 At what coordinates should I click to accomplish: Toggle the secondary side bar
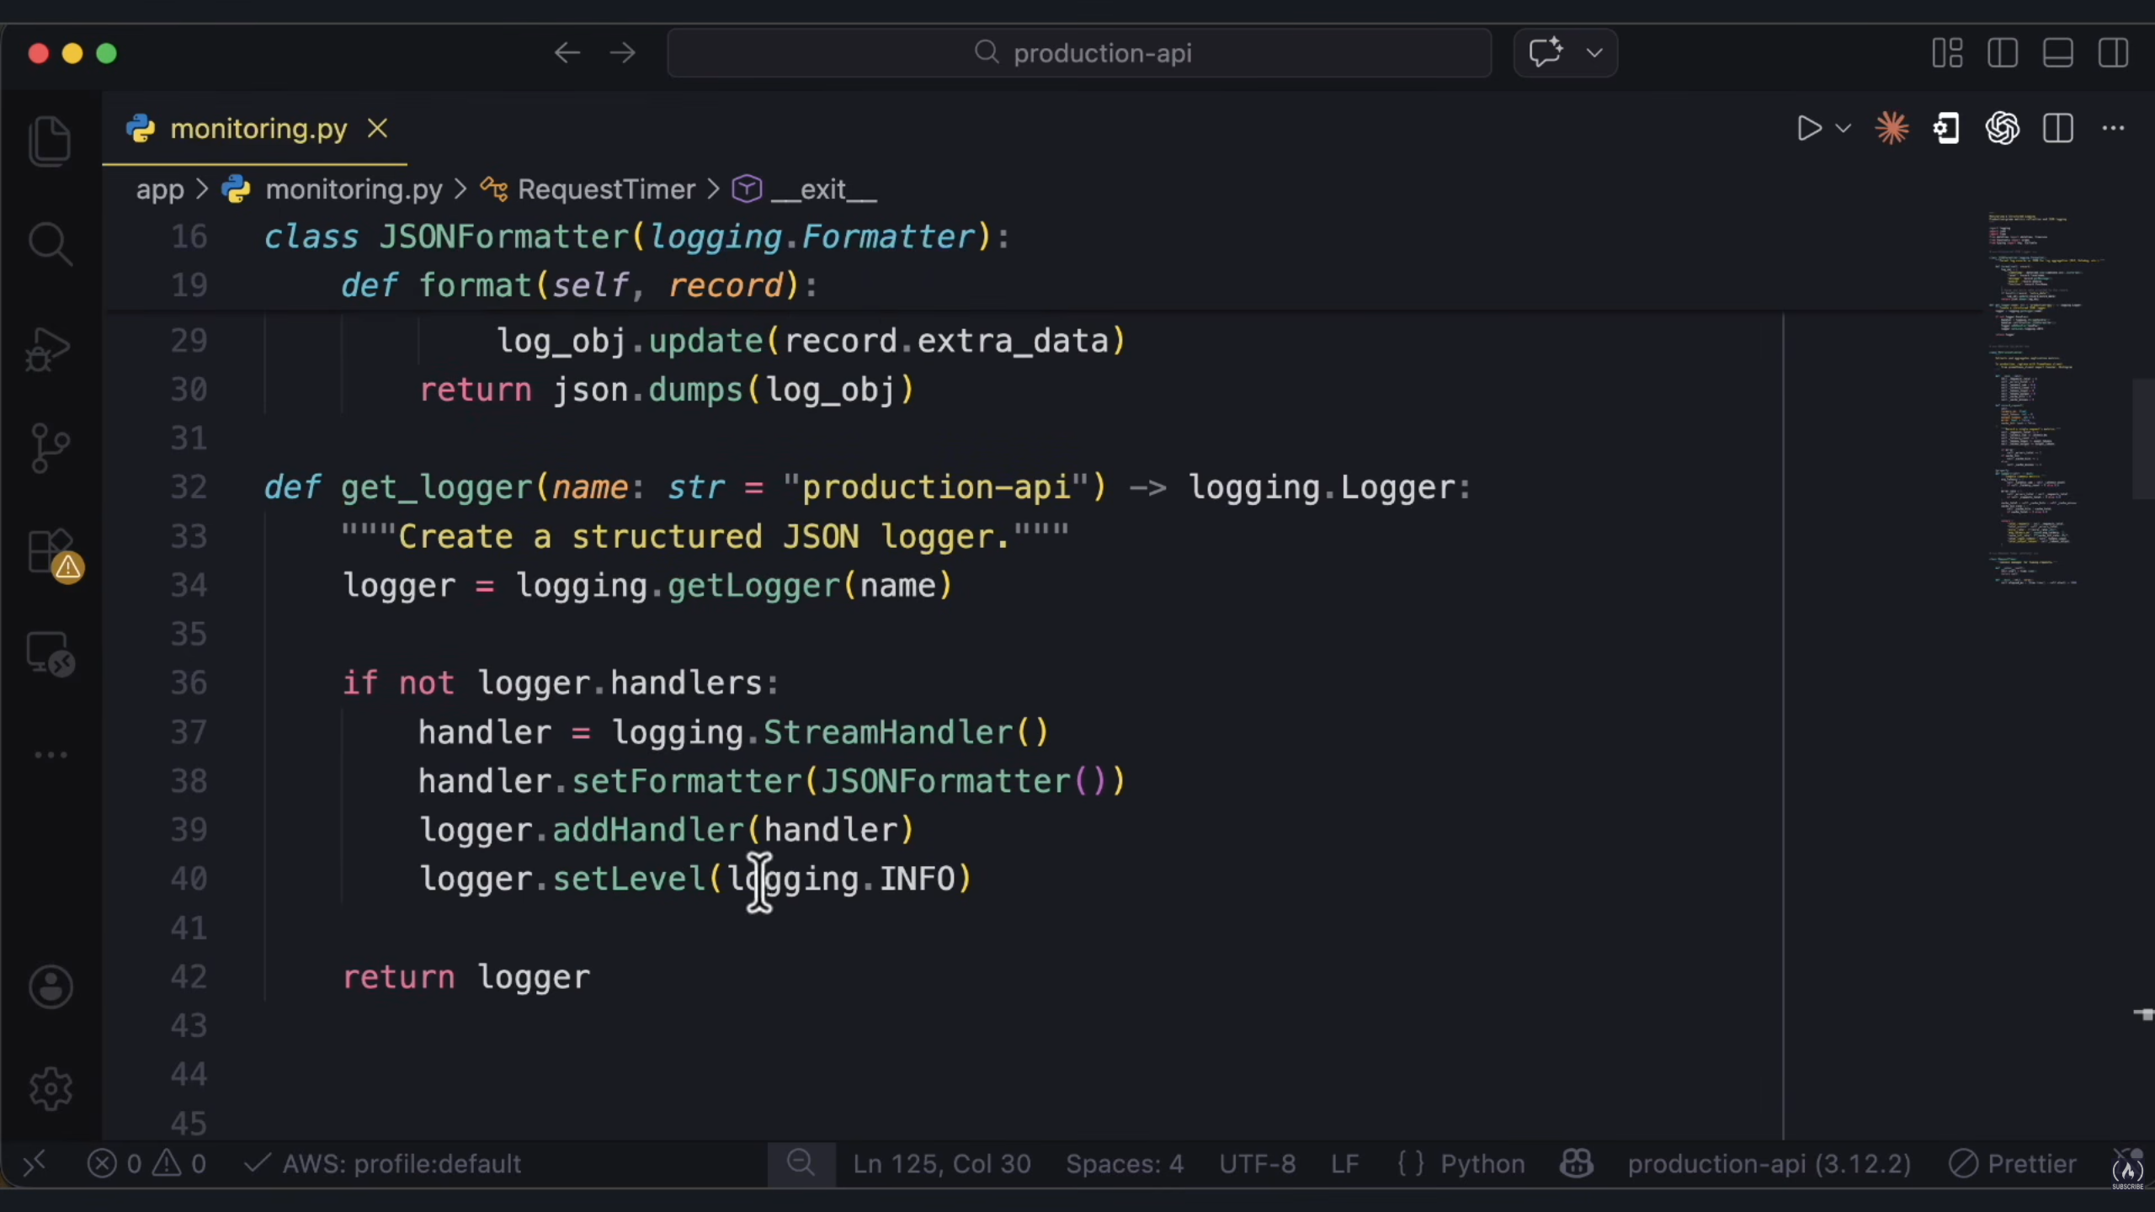2113,53
